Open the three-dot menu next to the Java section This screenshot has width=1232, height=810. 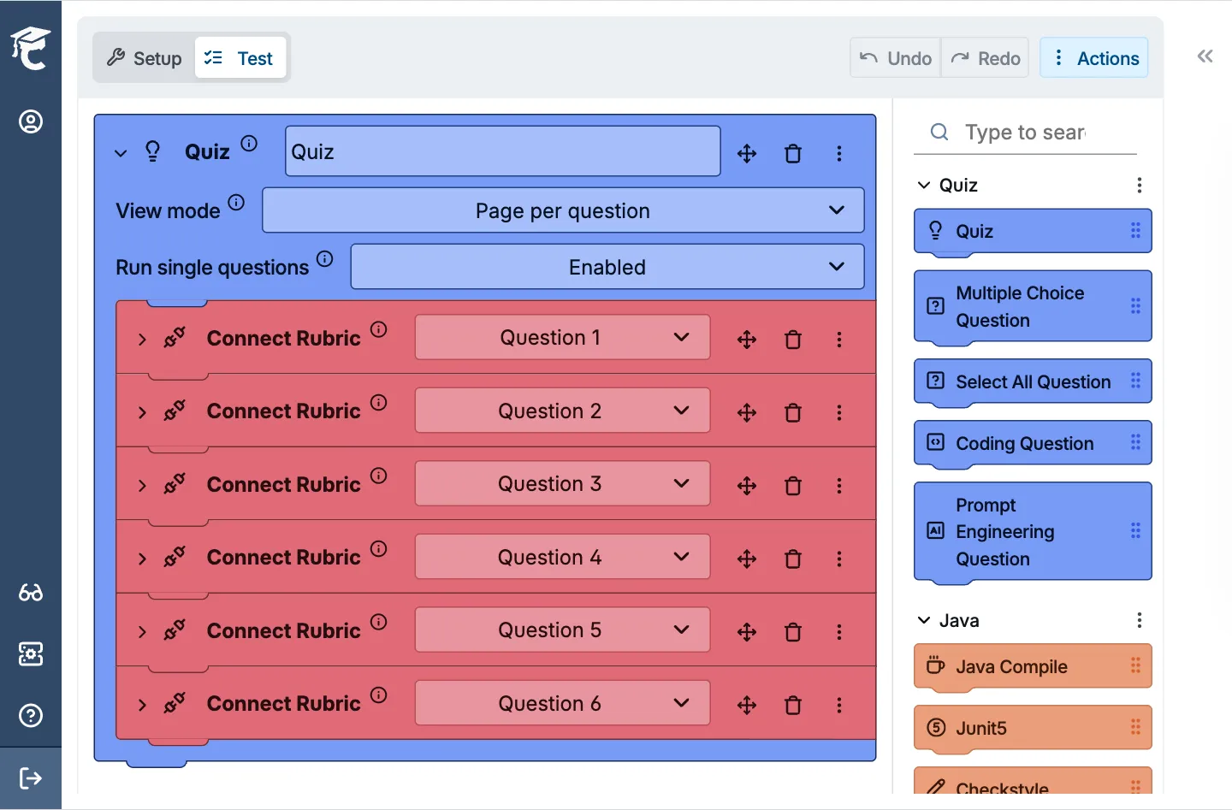(x=1139, y=619)
